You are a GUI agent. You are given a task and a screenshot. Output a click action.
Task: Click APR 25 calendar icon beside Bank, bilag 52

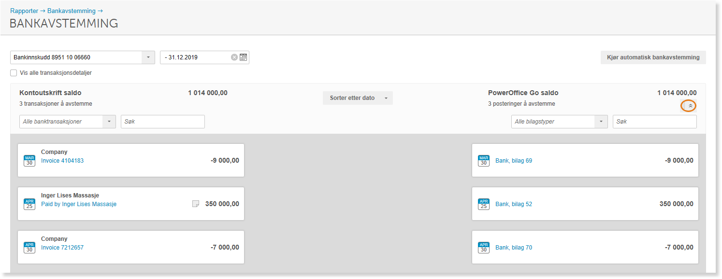[484, 204]
